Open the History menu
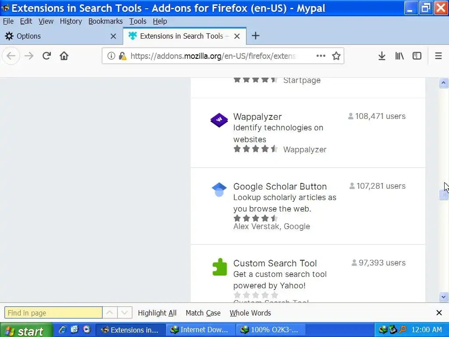The width and height of the screenshot is (449, 337). pyautogui.click(x=71, y=21)
